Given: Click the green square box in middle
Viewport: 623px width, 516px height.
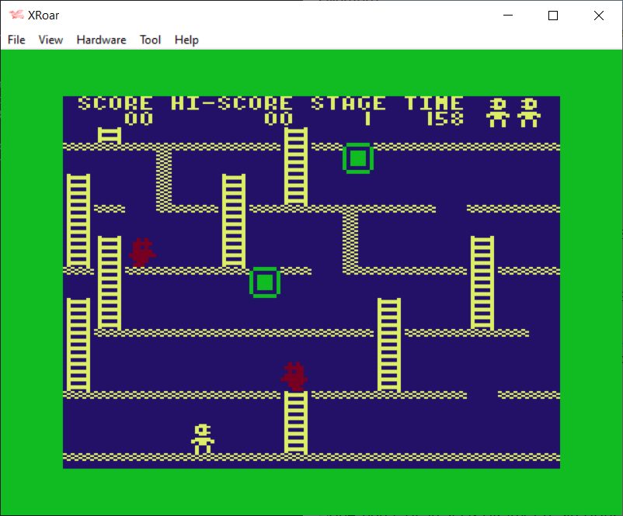Looking at the screenshot, I should [x=264, y=282].
